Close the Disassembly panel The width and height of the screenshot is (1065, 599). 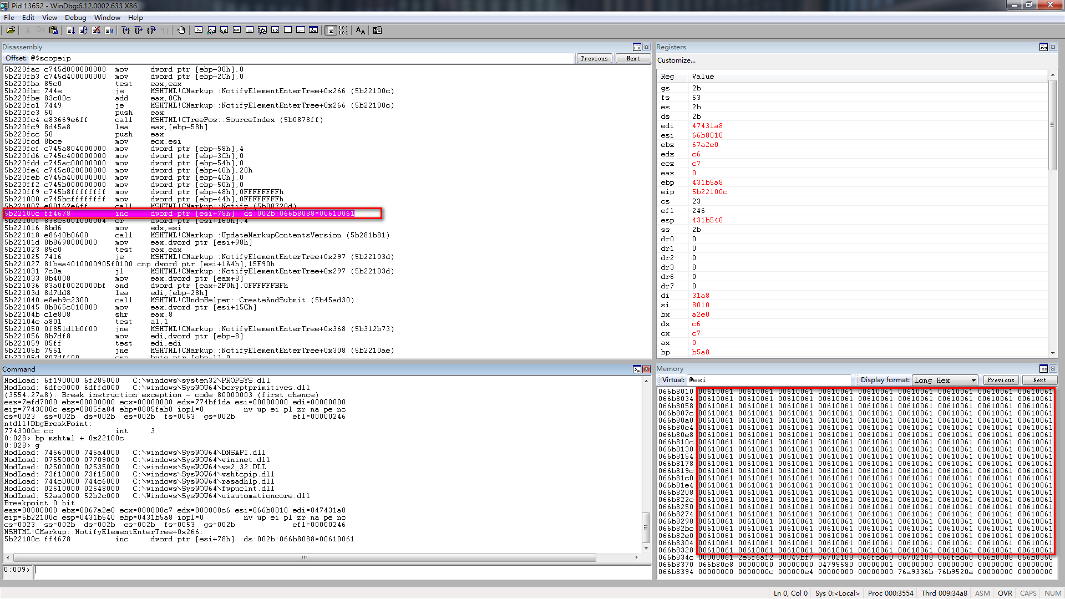pos(646,47)
